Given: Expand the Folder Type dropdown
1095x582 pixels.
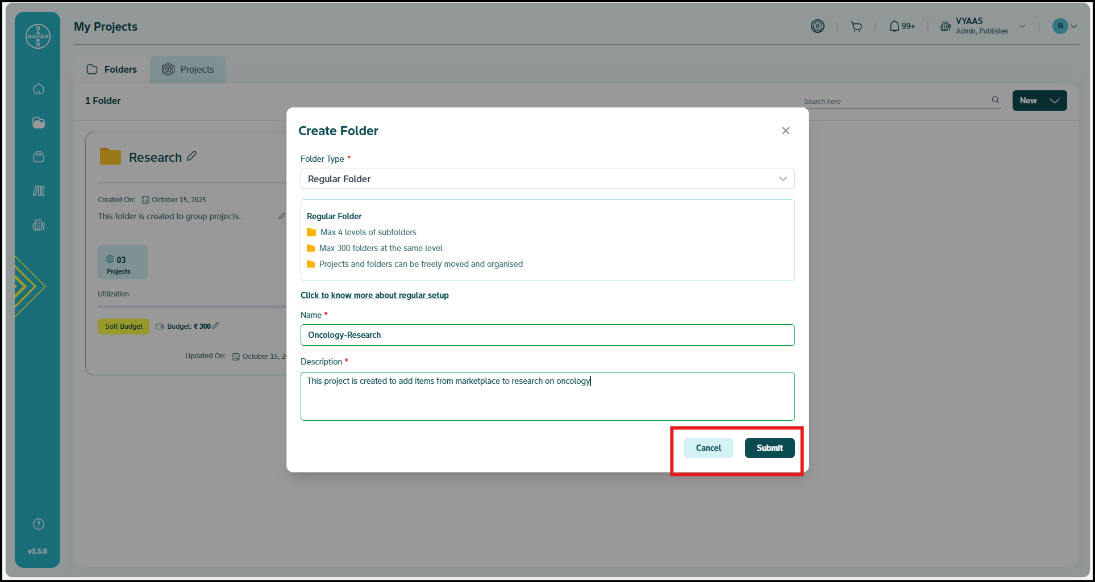Looking at the screenshot, I should coord(547,179).
